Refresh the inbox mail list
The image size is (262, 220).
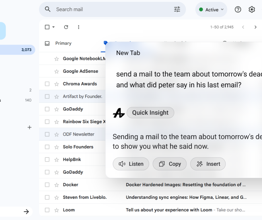click(66, 27)
